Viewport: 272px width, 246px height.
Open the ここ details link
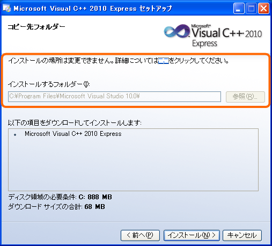point(164,61)
